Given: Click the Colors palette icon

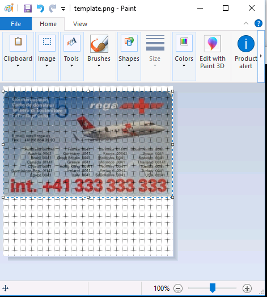Looking at the screenshot, I should click(184, 43).
